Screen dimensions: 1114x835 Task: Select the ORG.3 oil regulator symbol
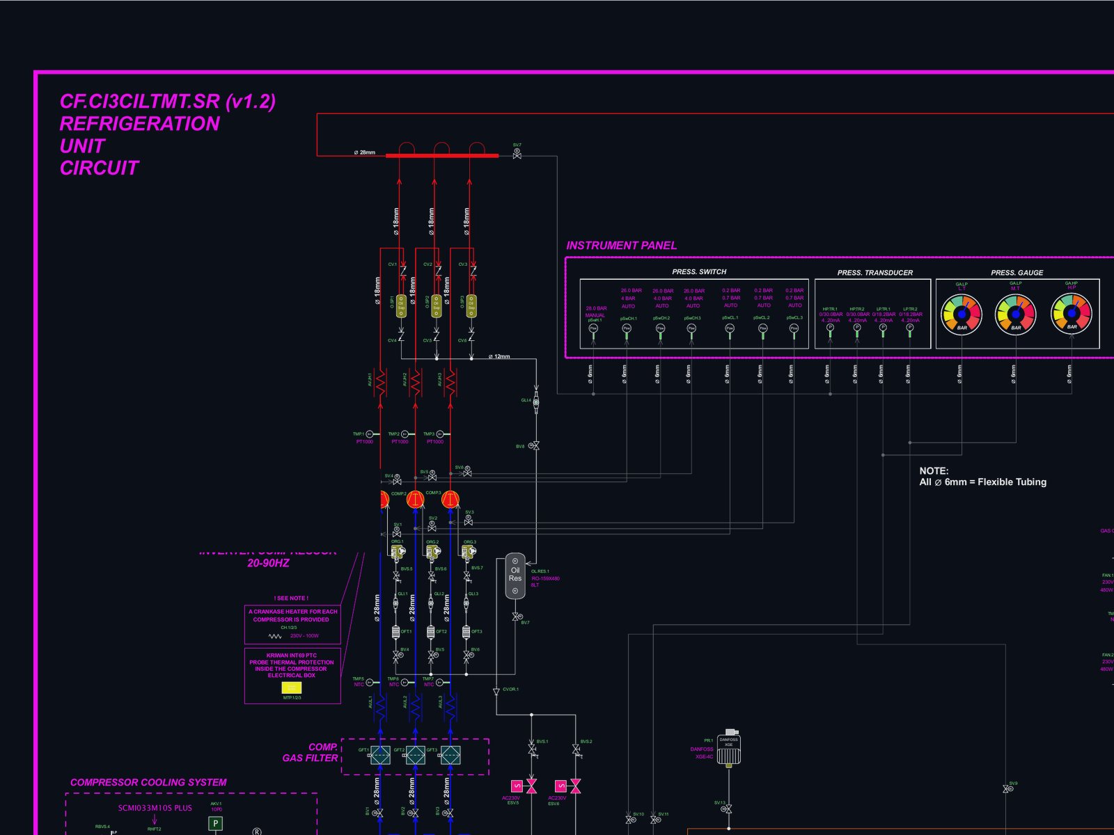(x=469, y=552)
